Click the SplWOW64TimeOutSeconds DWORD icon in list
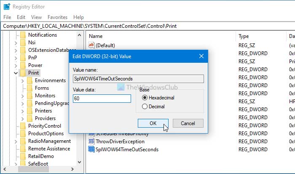 [91, 150]
